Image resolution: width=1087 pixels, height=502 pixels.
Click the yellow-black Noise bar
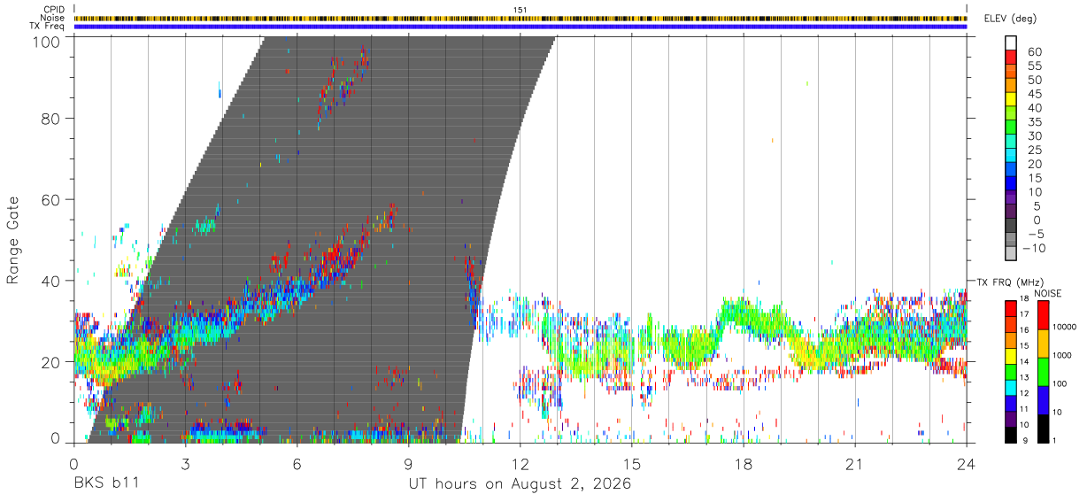pyautogui.click(x=520, y=18)
